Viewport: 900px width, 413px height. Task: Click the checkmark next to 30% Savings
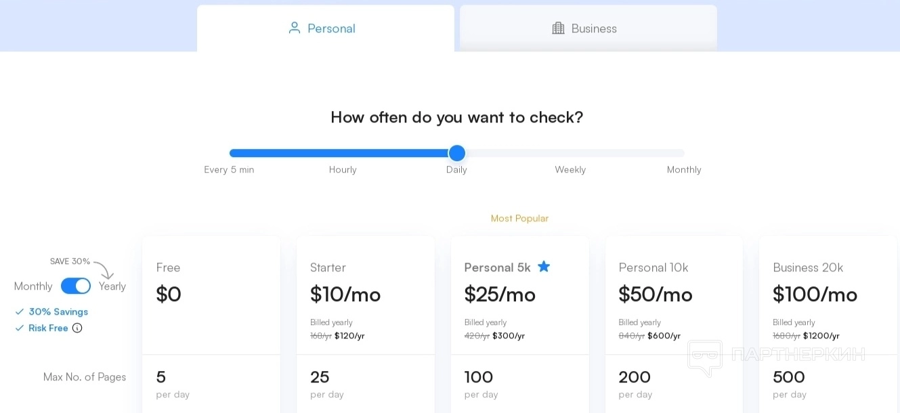[x=20, y=312]
